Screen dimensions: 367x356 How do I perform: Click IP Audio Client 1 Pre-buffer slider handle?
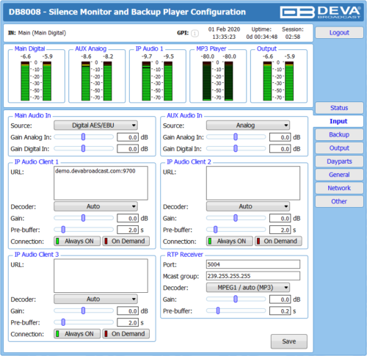(x=63, y=230)
